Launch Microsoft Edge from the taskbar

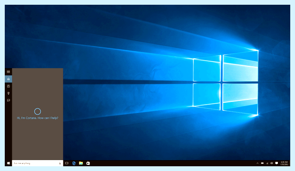[x=74, y=163]
